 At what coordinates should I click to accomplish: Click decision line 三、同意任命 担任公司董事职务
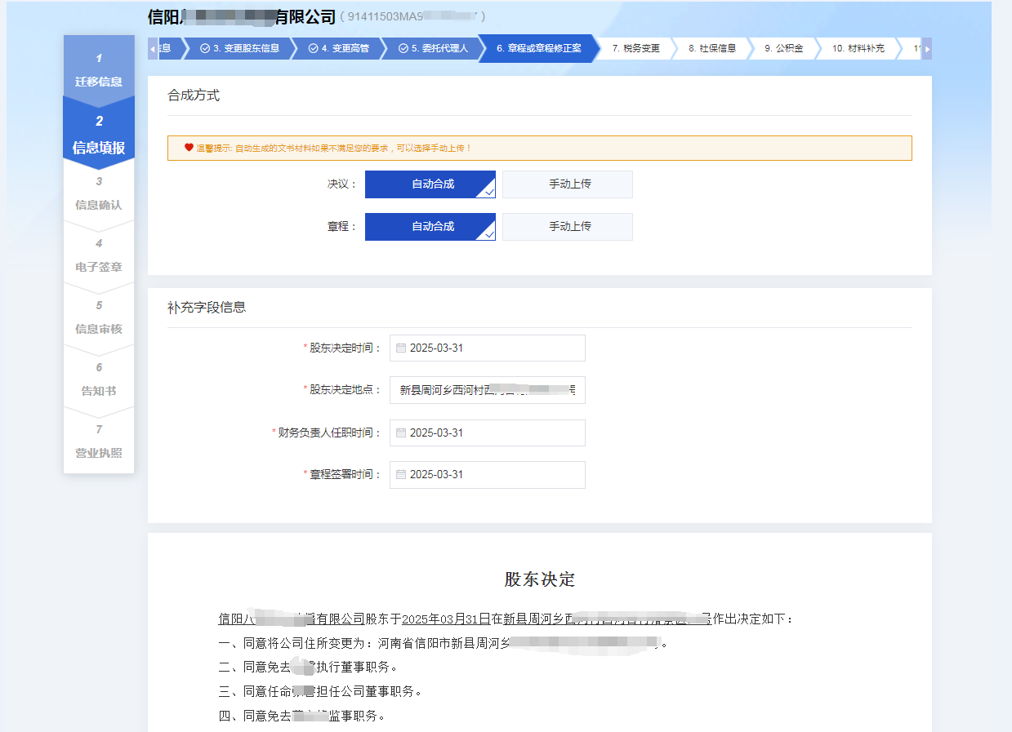tap(320, 692)
